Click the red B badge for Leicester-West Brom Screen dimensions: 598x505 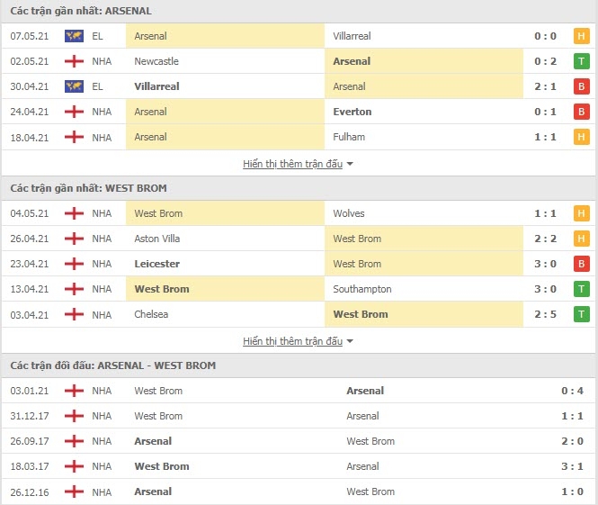(581, 264)
